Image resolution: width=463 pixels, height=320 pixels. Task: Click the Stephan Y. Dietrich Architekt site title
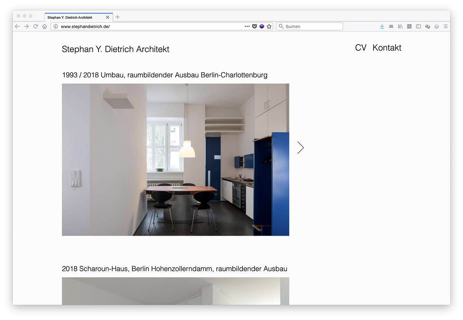[x=115, y=49]
